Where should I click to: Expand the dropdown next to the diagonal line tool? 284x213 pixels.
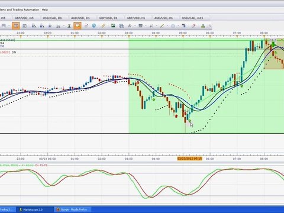click(x=167, y=26)
